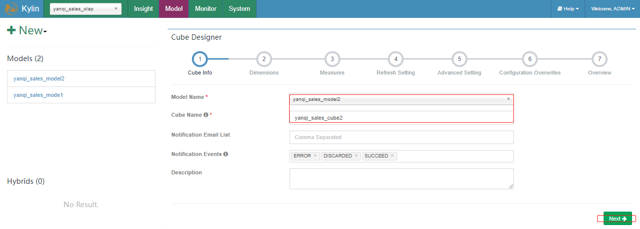The width and height of the screenshot is (640, 229).
Task: Go to step 2 Dimensions
Action: (x=264, y=59)
